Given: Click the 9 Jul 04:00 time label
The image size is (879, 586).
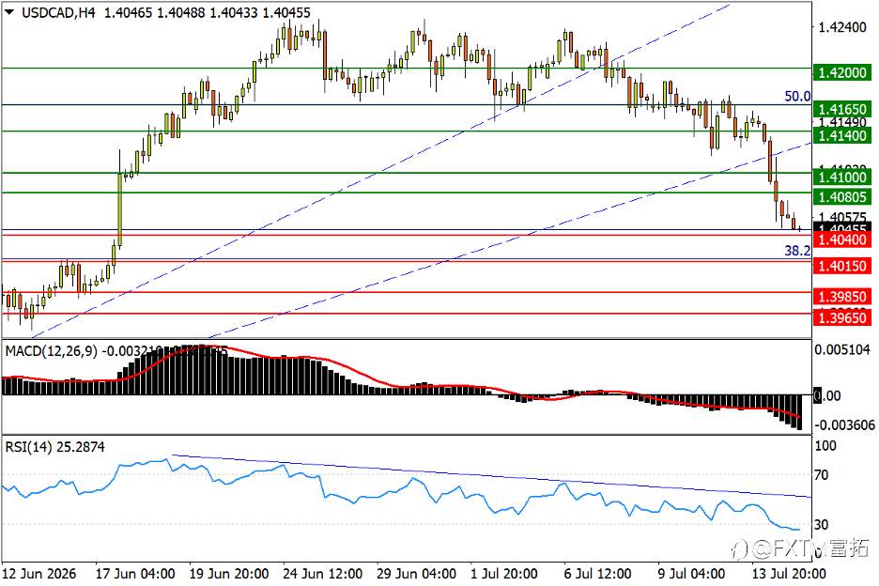Looking at the screenshot, I should pos(691,574).
